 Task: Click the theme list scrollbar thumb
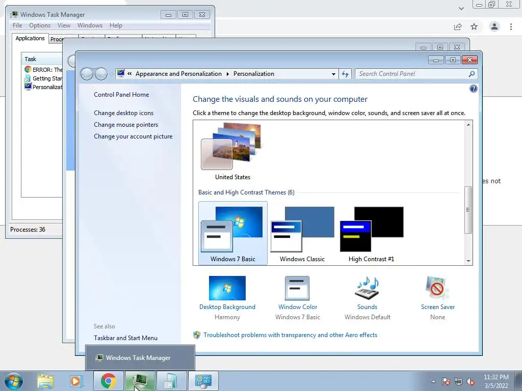pos(468,210)
